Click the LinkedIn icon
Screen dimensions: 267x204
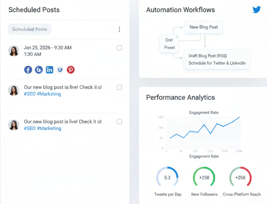point(49,70)
